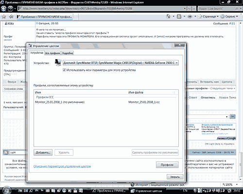Go back with Internet Explorer's Back arrow
Screen dimensions: 243x194
(3, 8)
